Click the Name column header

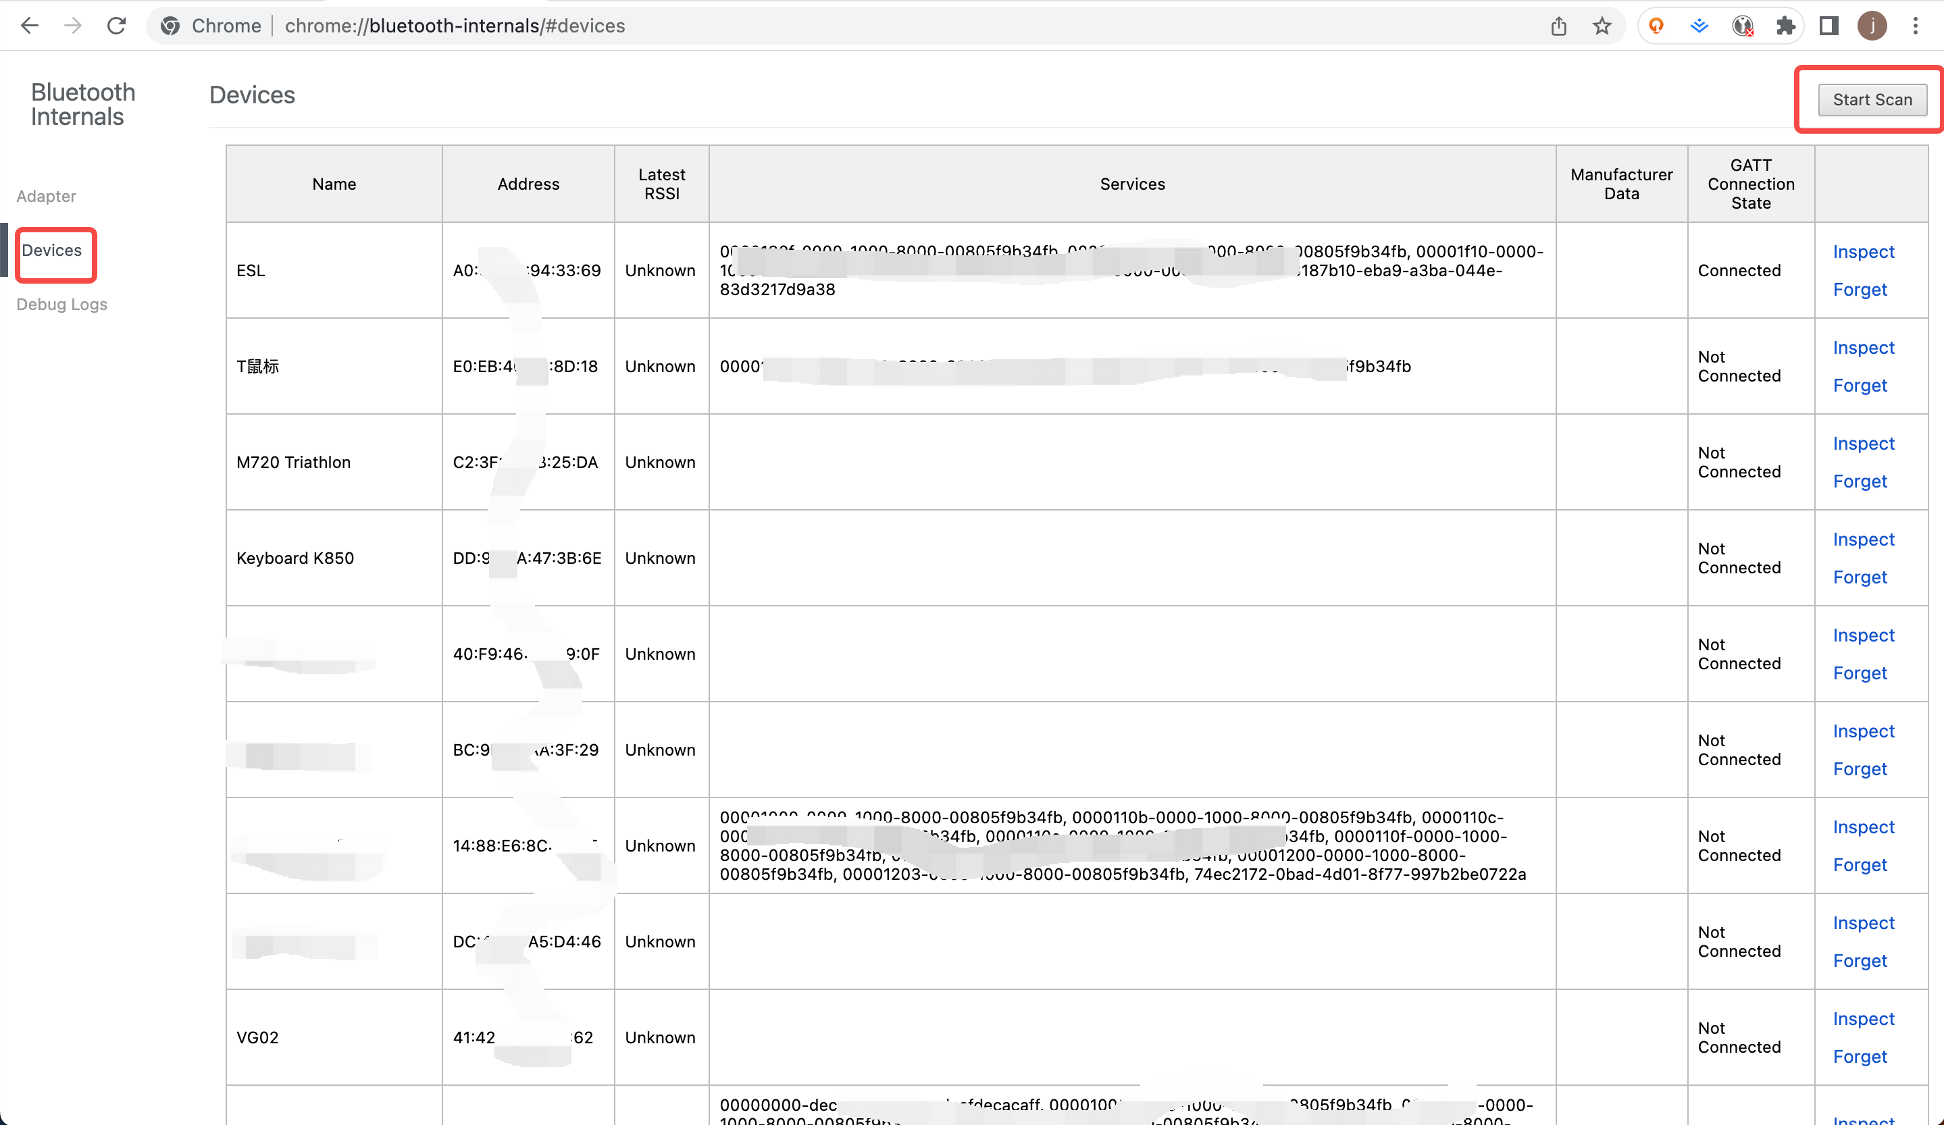[x=334, y=184]
